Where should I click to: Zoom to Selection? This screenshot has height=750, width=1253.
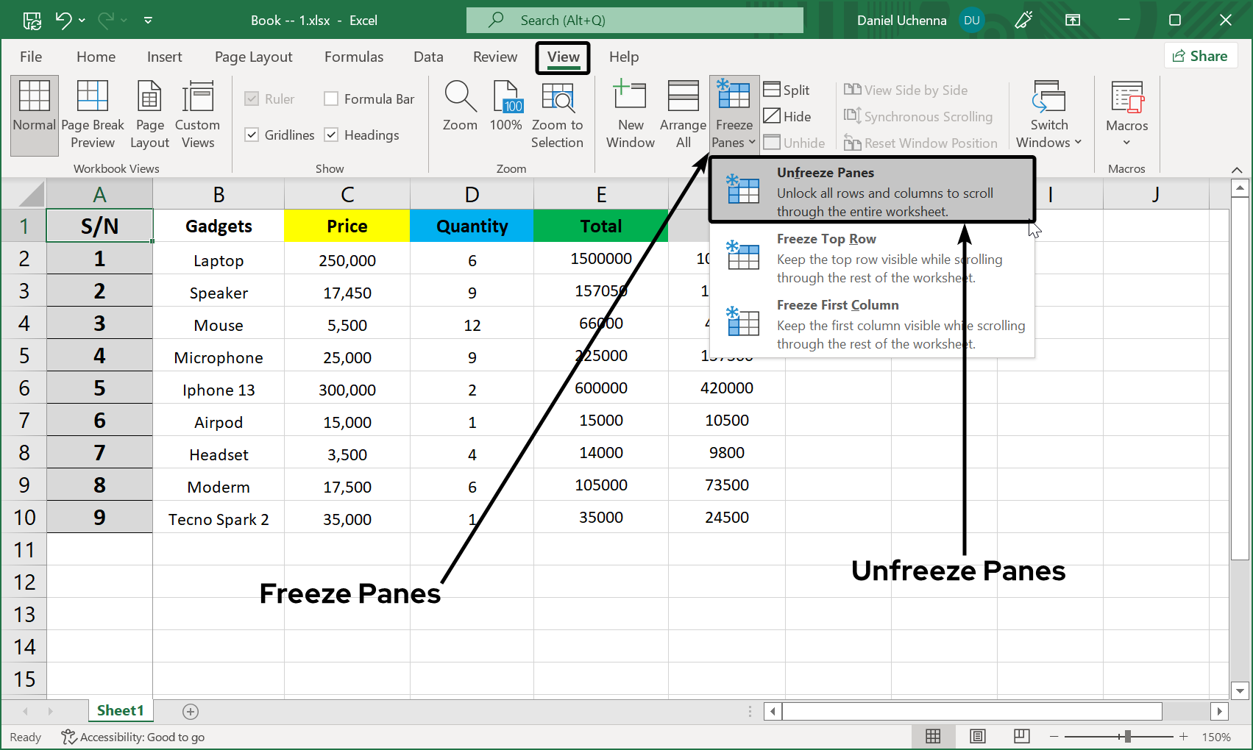point(558,114)
